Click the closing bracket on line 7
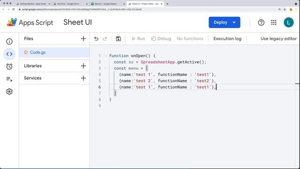The image size is (300, 169). (115, 93)
